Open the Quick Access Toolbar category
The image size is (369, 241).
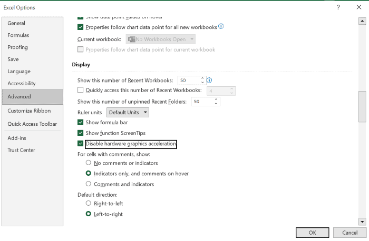33,124
